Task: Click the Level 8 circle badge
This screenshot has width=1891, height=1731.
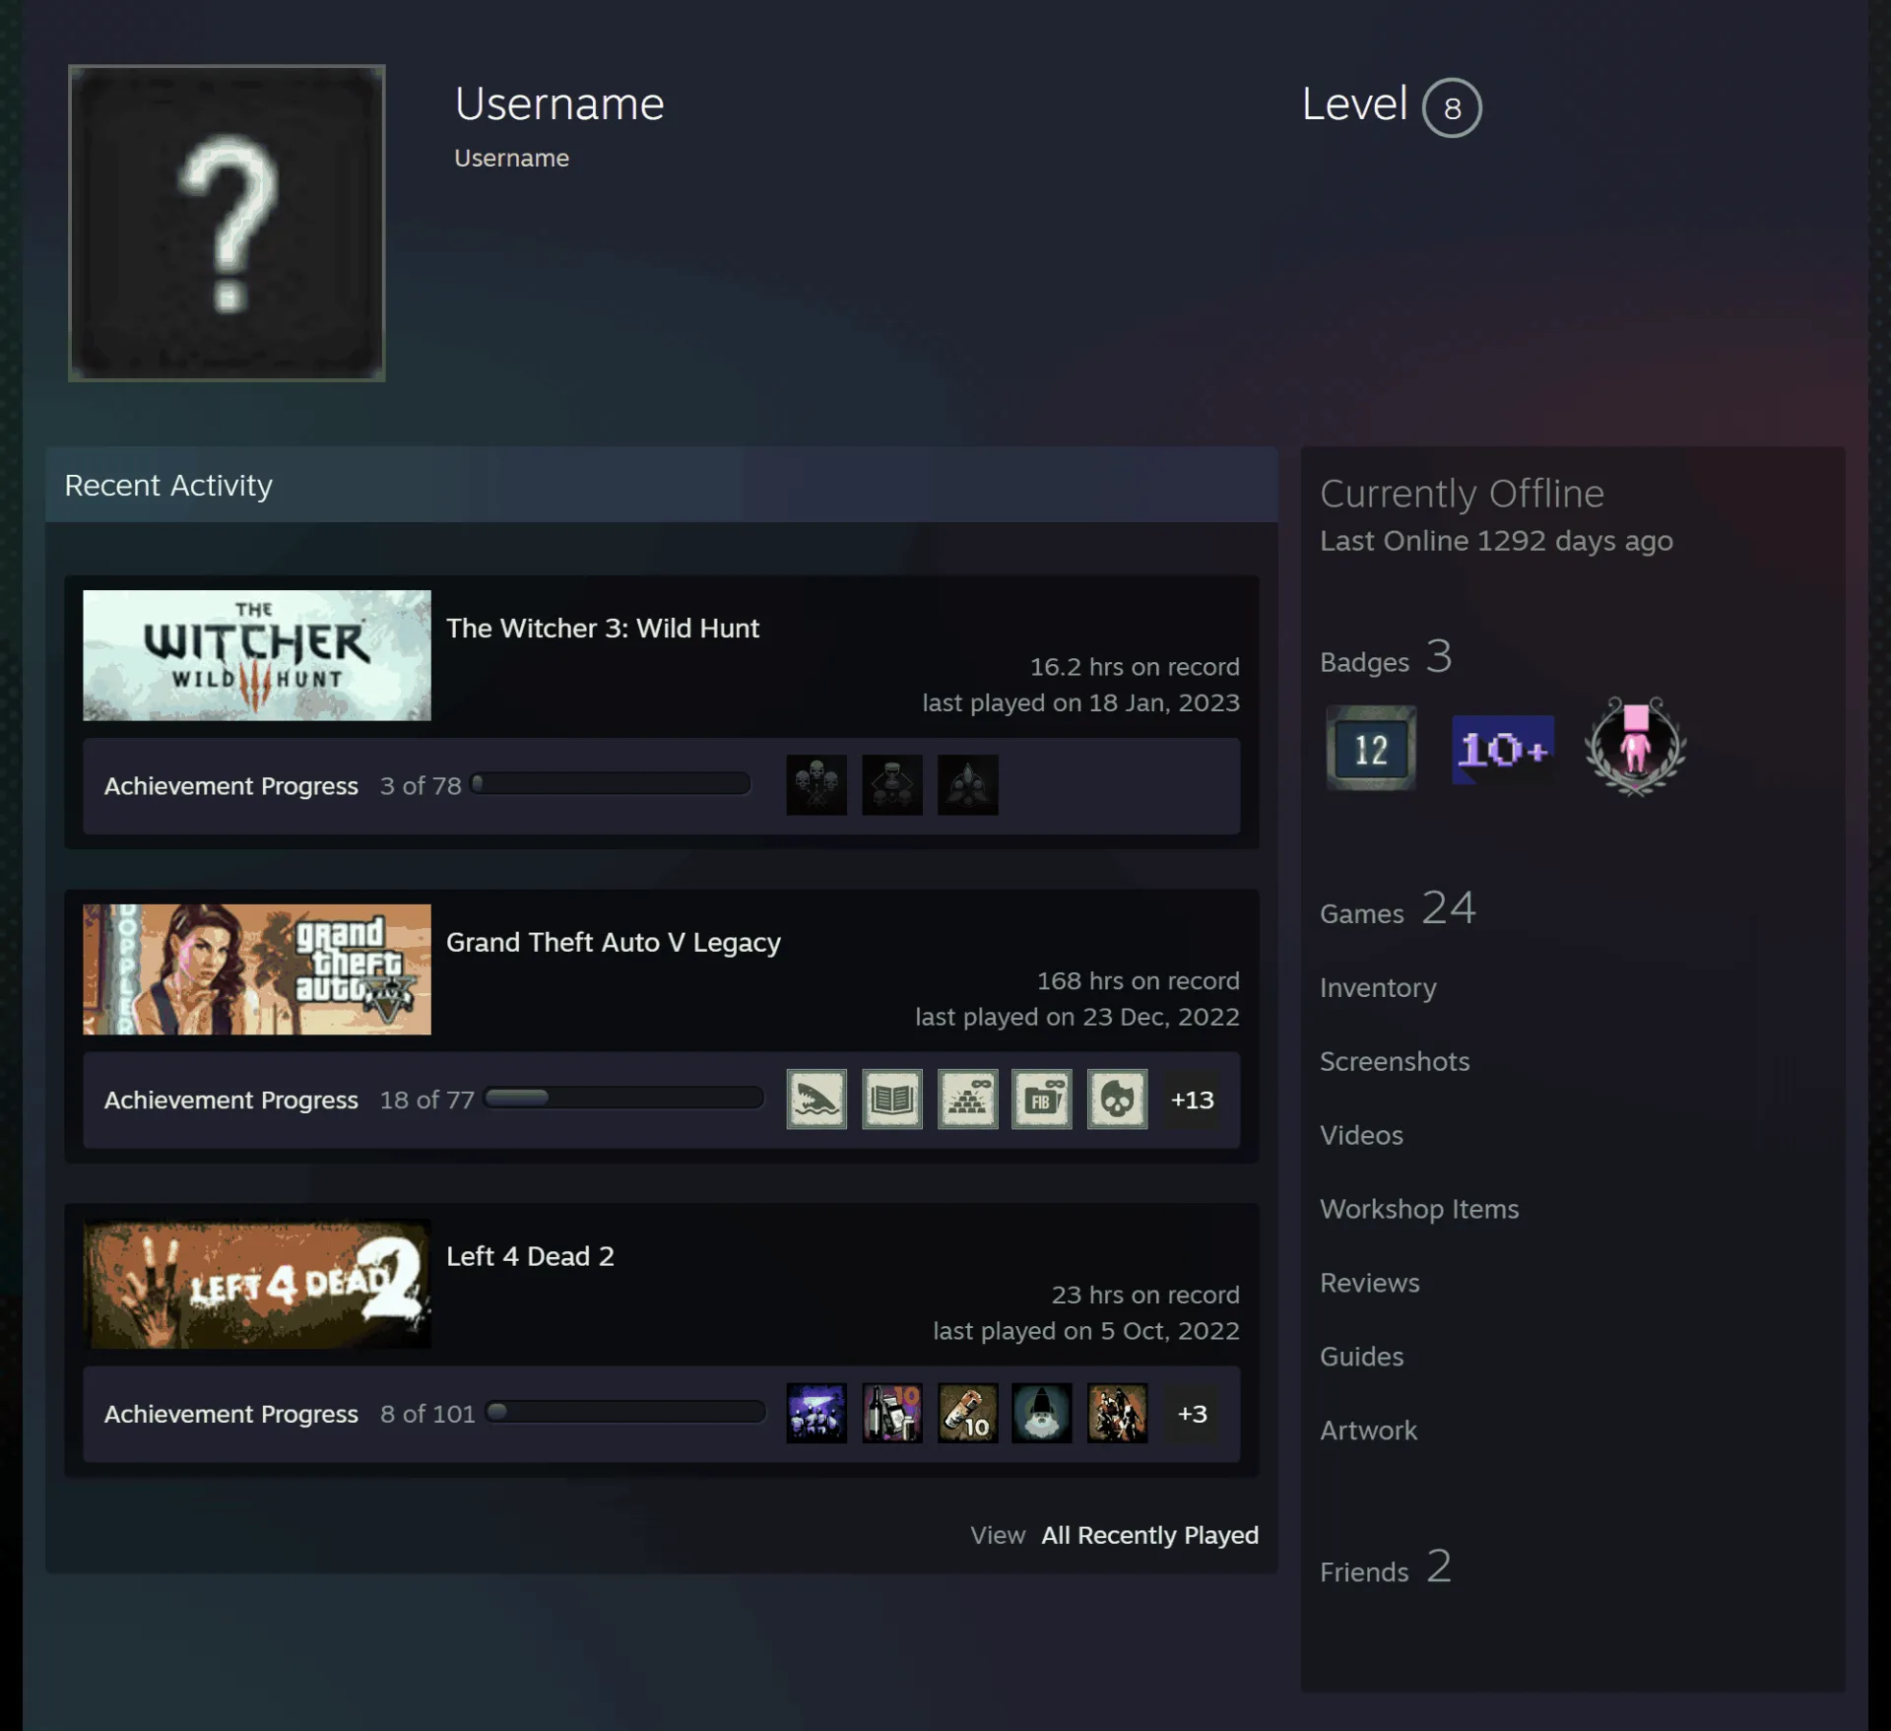Action: 1452,107
